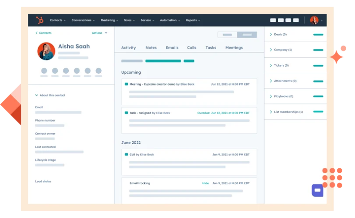This screenshot has height=218, width=355.
Task: Open the user avatar account menu
Action: 315,20
